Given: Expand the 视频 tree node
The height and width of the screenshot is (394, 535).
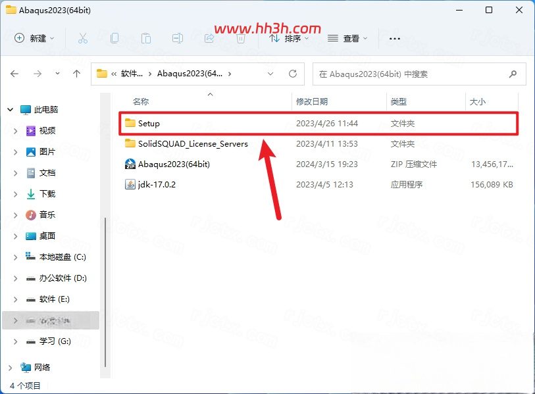Looking at the screenshot, I should (15, 131).
